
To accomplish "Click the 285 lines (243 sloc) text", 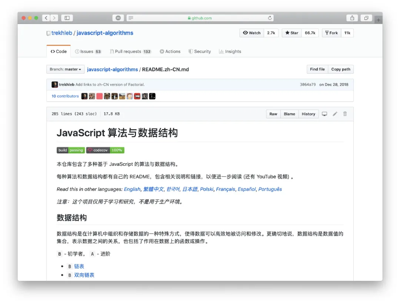I will pos(74,114).
